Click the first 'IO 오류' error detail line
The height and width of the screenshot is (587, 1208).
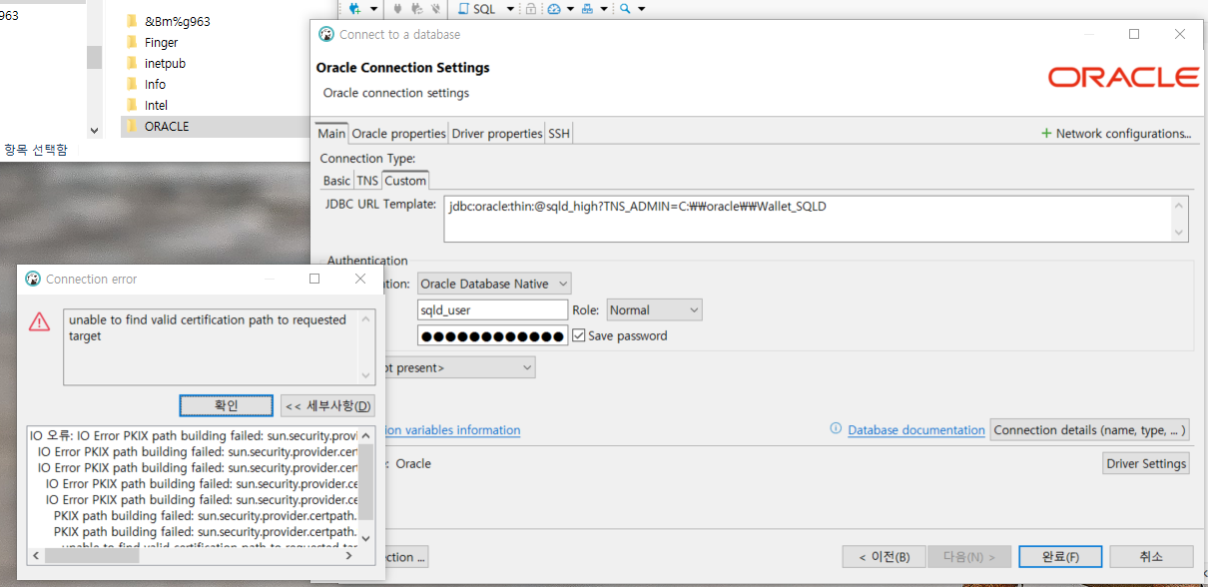click(194, 436)
